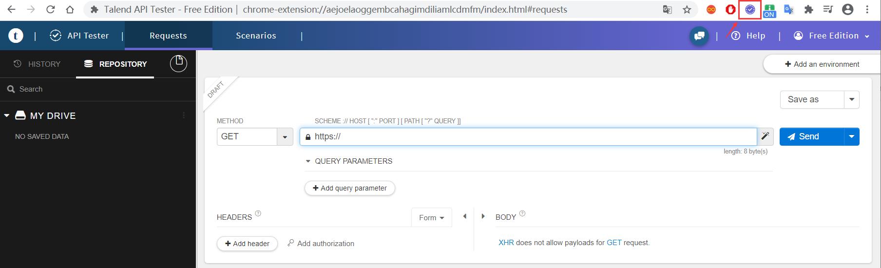Open the Google Translate extension
The width and height of the screenshot is (881, 268).
789,9
